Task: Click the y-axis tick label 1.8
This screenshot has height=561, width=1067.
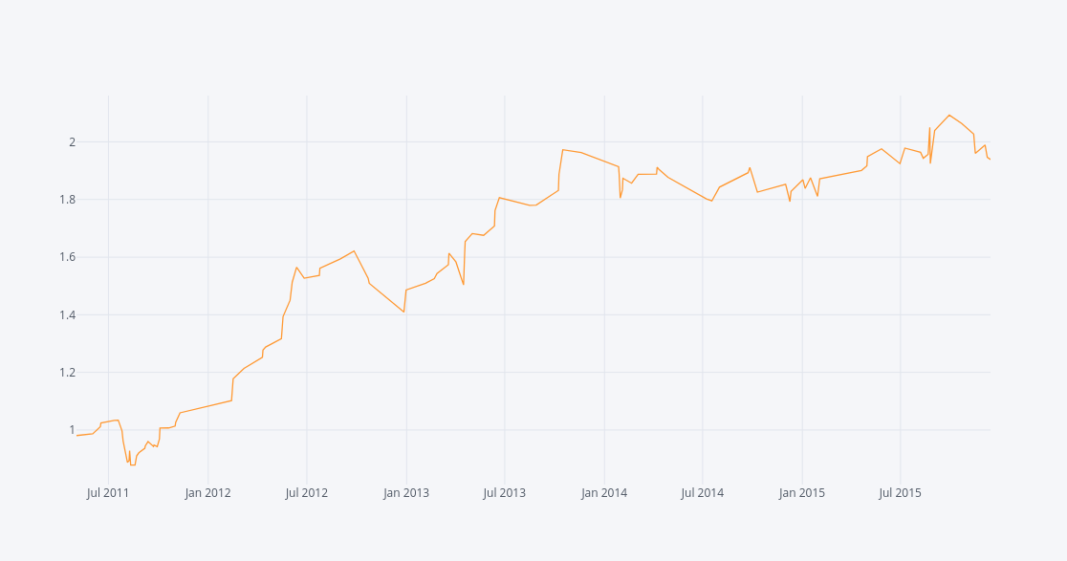Action: pyautogui.click(x=68, y=200)
